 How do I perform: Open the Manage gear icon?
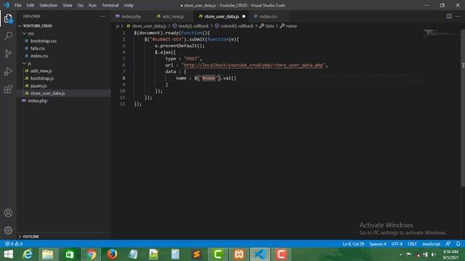tap(8, 231)
